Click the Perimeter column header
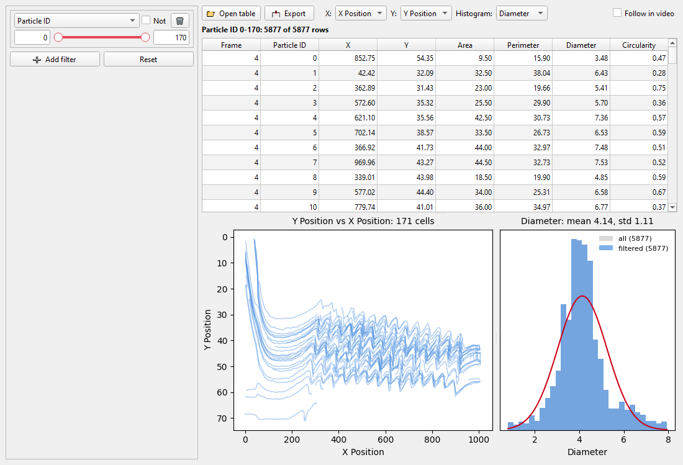The height and width of the screenshot is (465, 683). click(523, 45)
